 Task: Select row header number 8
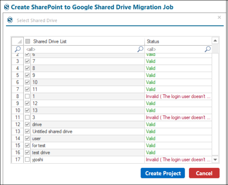(x=18, y=96)
